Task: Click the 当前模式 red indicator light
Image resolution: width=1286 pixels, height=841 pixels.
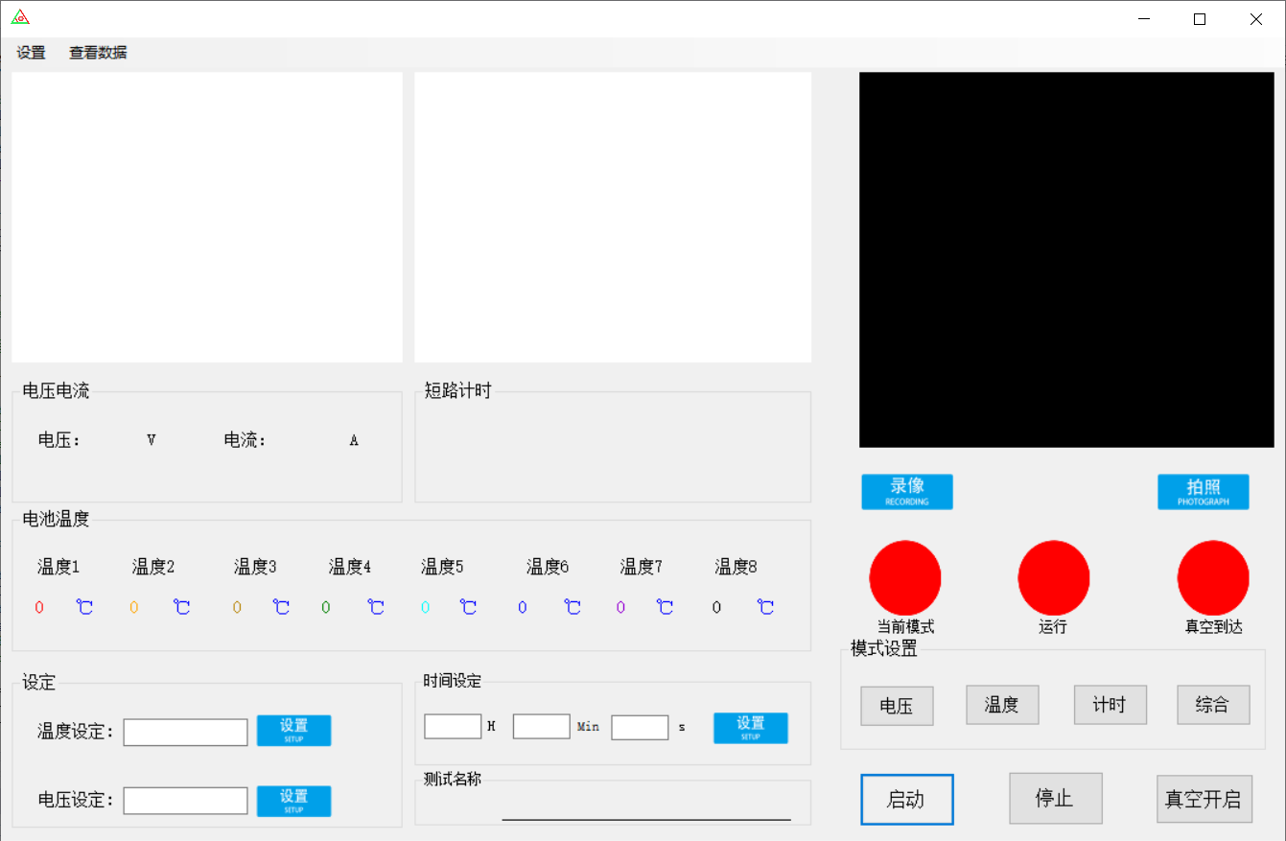Action: (x=904, y=577)
